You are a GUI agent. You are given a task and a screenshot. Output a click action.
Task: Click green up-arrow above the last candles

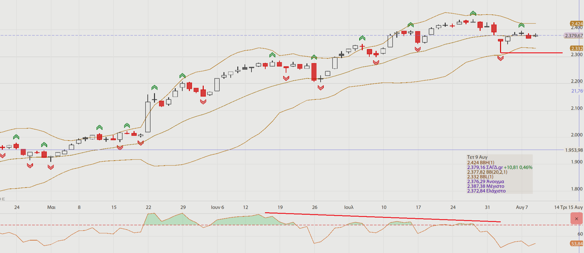[521, 25]
